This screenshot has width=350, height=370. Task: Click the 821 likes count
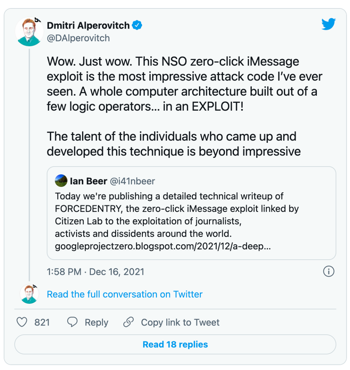tap(42, 322)
